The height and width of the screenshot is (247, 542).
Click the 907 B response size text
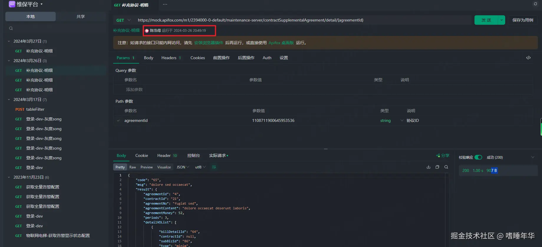tap(492, 170)
